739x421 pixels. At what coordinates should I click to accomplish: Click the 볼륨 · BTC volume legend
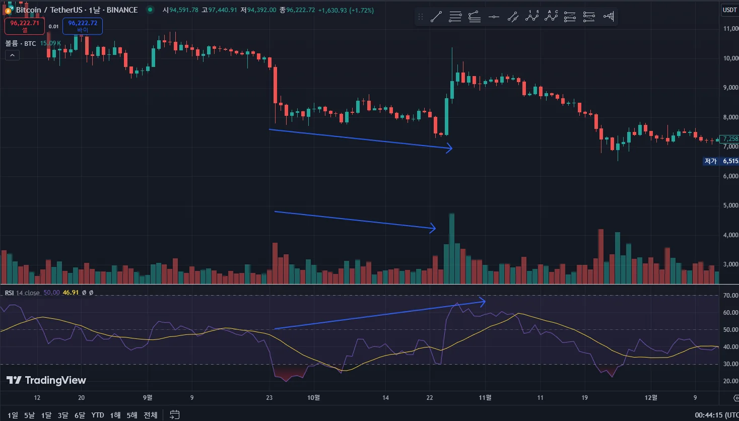(21, 44)
